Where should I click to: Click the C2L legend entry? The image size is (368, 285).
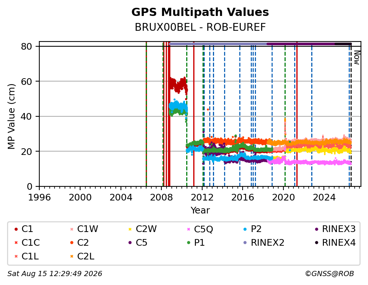(x=82, y=256)
